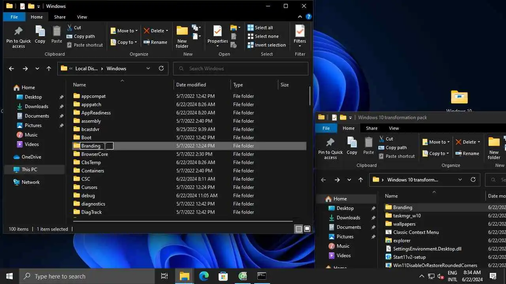Switch to Share tab in Windows window
This screenshot has height=284, width=506.
pyautogui.click(x=60, y=17)
